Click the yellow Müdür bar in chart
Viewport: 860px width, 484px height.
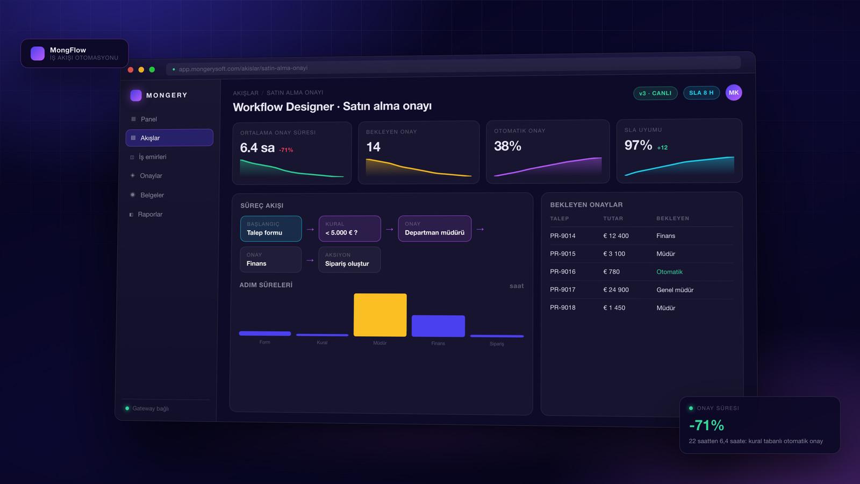pyautogui.click(x=380, y=315)
